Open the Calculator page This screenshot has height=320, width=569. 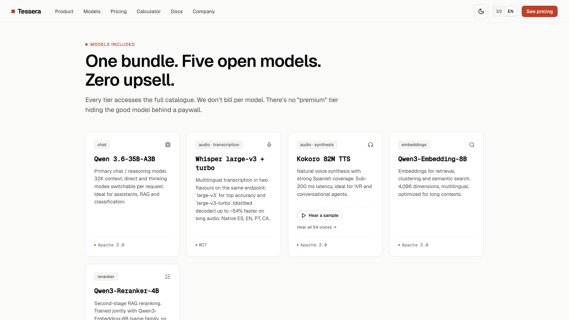pos(149,11)
